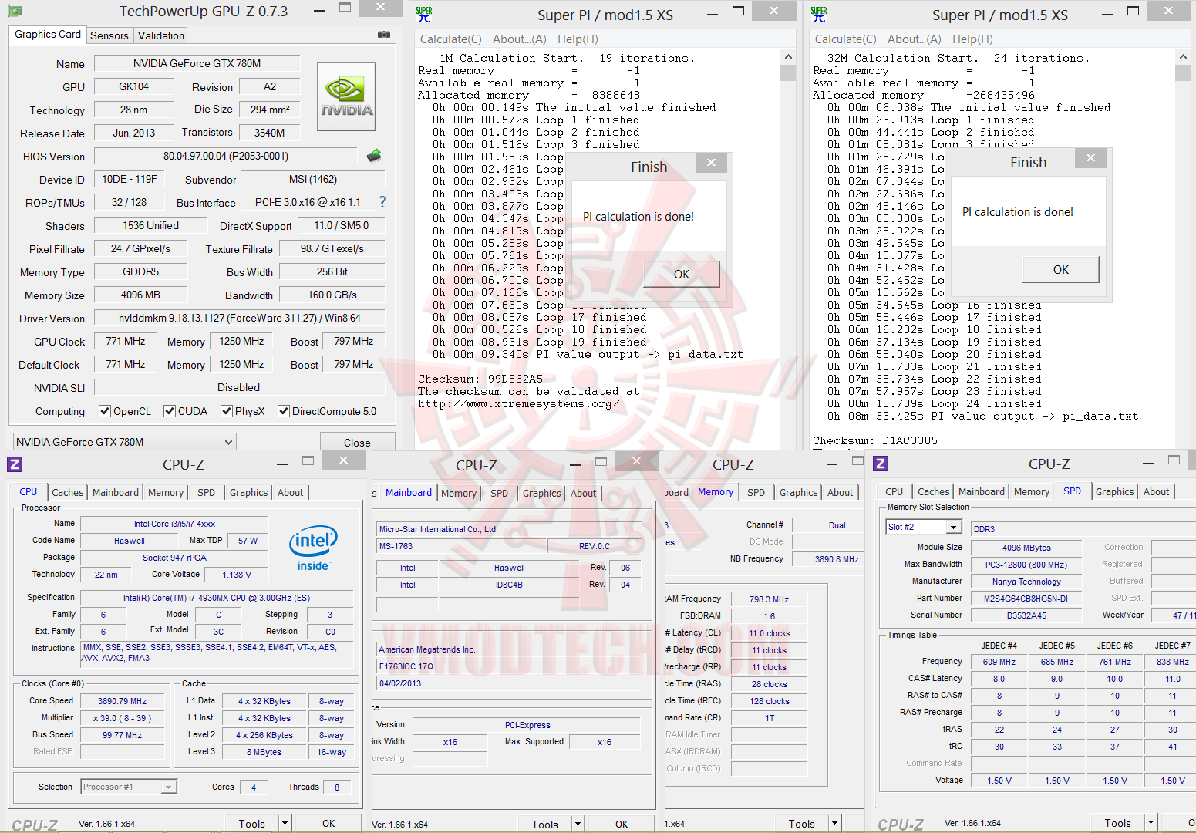This screenshot has height=833, width=1196.
Task: Click the Super PI icon in the 1M window
Action: click(x=424, y=15)
